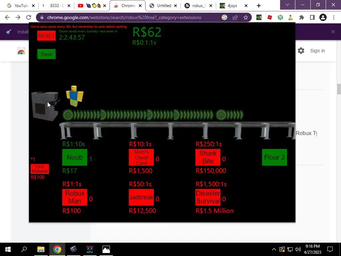This screenshot has height=256, width=341.
Task: Click the Google icon in address bar
Action: pyautogui.click(x=224, y=17)
